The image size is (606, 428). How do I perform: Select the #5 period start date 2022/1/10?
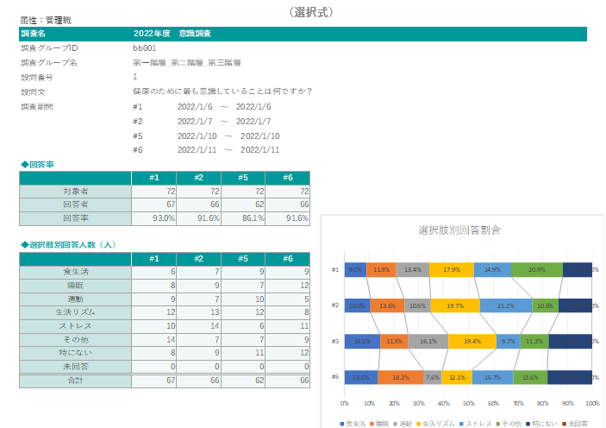click(197, 136)
